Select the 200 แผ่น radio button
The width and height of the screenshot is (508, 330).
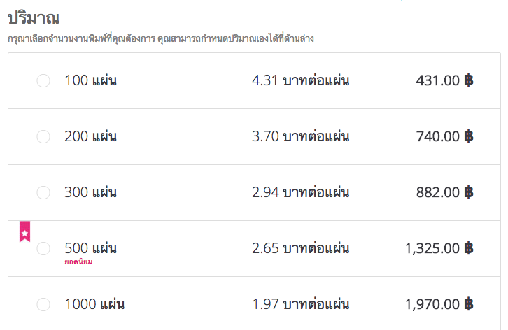click(x=43, y=137)
